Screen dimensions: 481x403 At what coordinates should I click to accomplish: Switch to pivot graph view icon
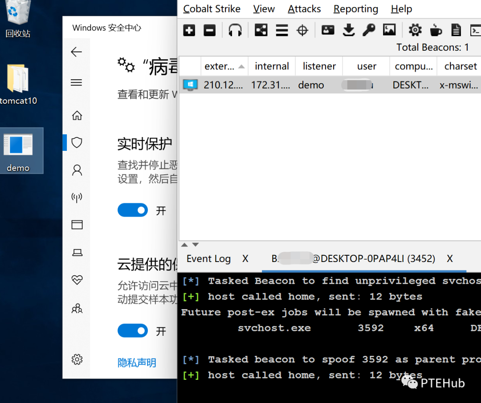click(261, 30)
